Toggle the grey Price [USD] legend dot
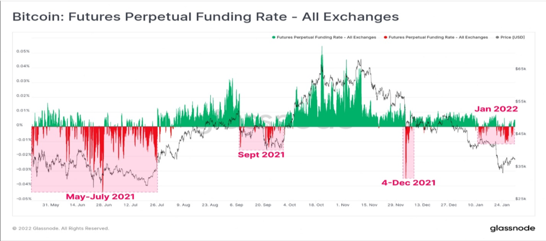 (497, 37)
